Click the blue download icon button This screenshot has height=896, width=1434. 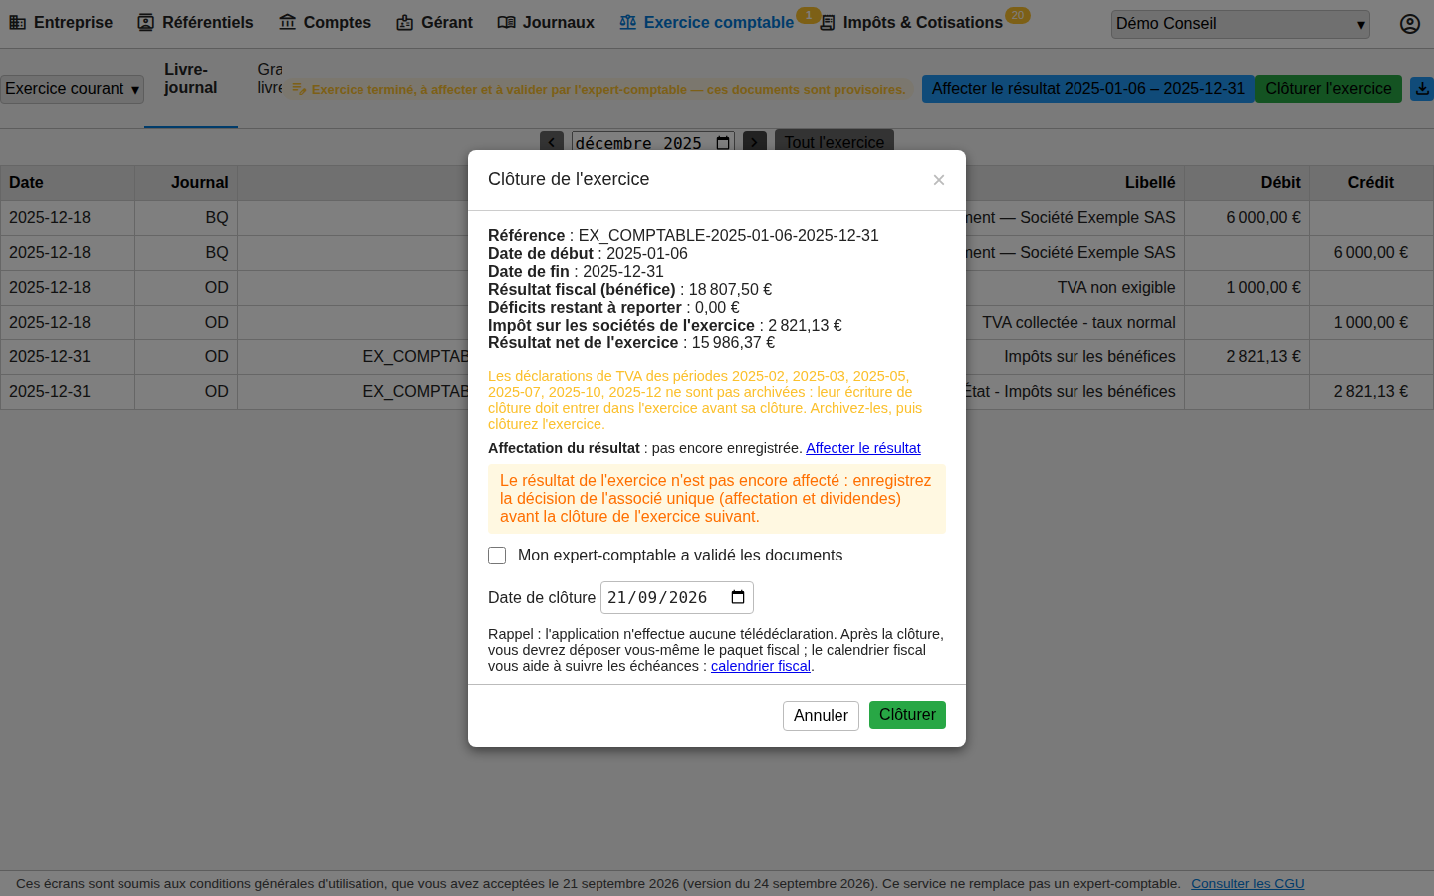[x=1422, y=89]
